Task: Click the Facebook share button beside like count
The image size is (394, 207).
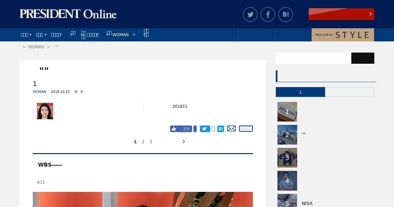Action: (195, 129)
